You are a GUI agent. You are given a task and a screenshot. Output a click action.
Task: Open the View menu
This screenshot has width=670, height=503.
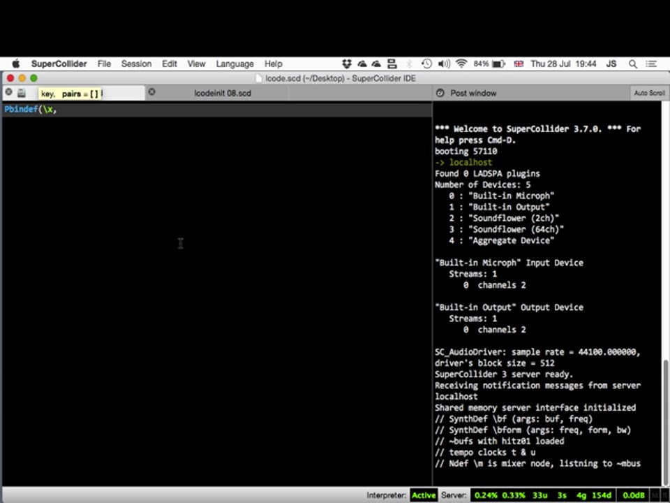196,64
